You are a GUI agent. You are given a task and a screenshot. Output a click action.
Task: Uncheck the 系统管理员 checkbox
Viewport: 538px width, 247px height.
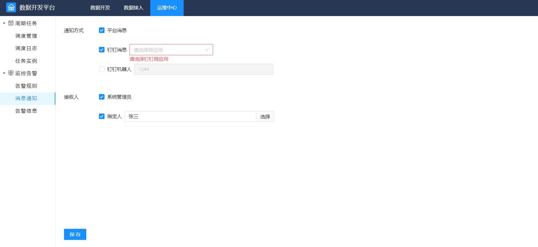click(102, 97)
